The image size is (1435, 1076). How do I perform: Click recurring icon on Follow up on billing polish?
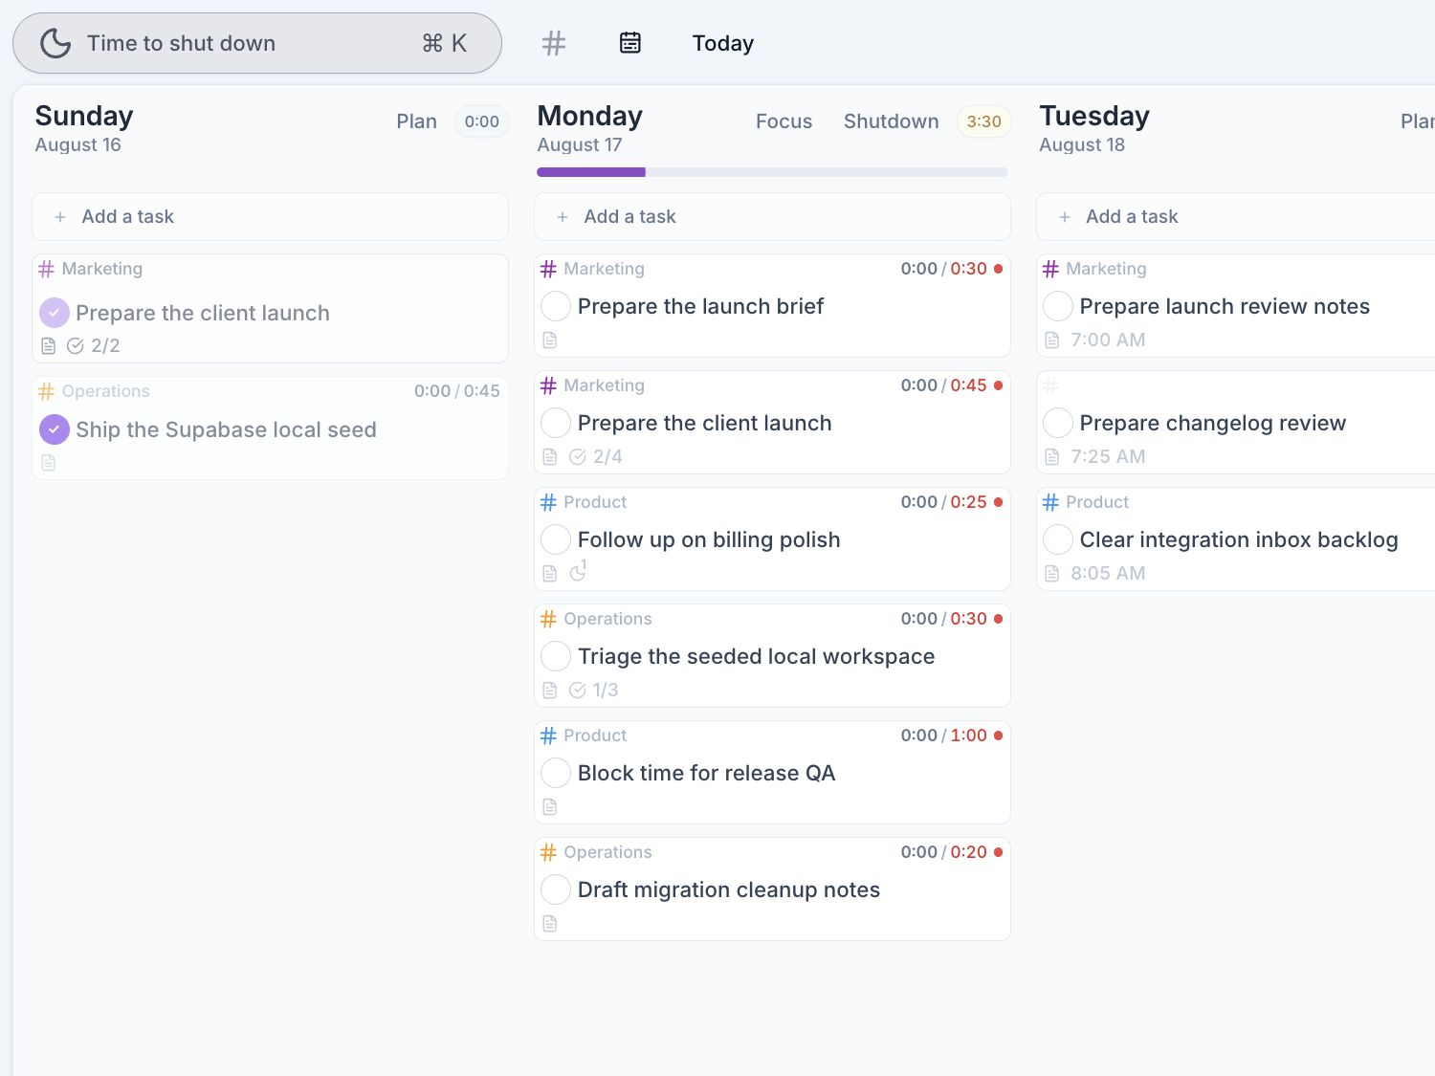578,572
